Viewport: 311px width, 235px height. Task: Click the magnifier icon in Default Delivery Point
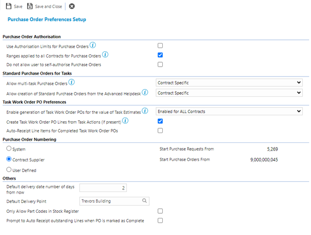pyautogui.click(x=145, y=201)
